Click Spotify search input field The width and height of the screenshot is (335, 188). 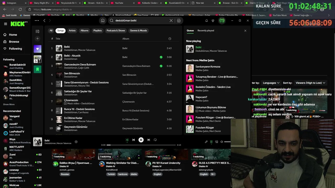click(x=141, y=21)
